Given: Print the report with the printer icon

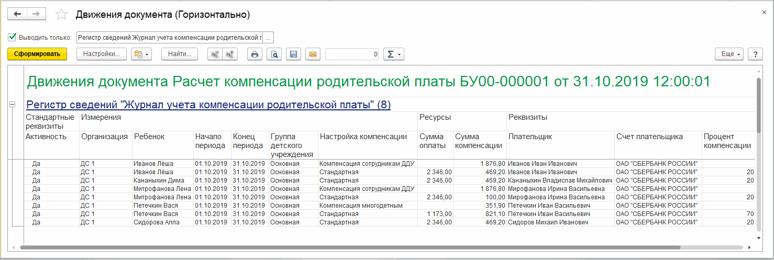Looking at the screenshot, I should click(x=255, y=54).
